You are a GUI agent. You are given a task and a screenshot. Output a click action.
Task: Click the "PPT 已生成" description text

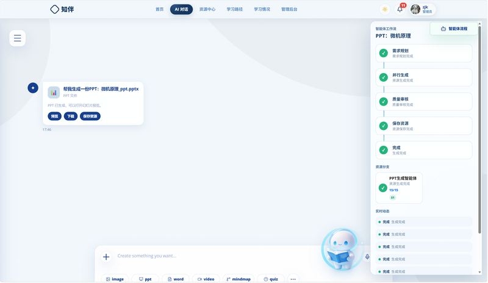pos(74,106)
